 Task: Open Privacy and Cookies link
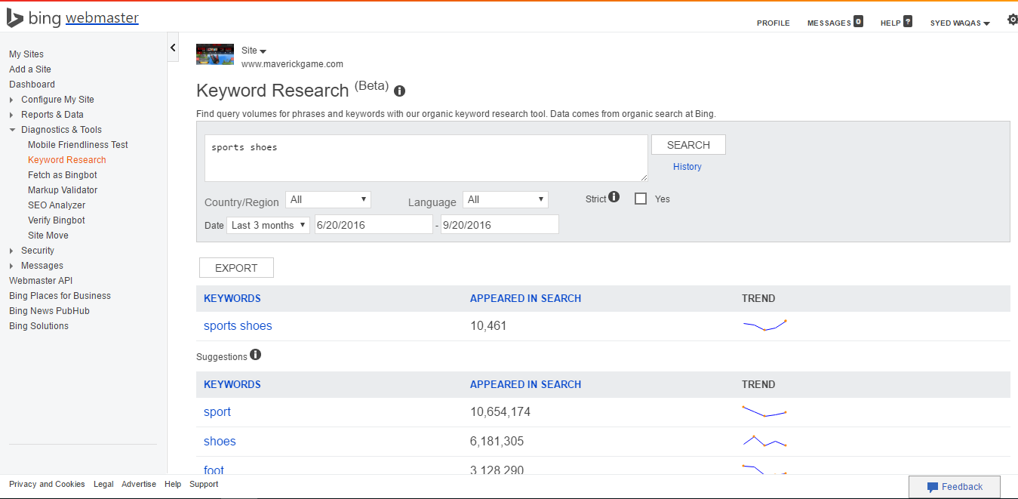coord(47,485)
